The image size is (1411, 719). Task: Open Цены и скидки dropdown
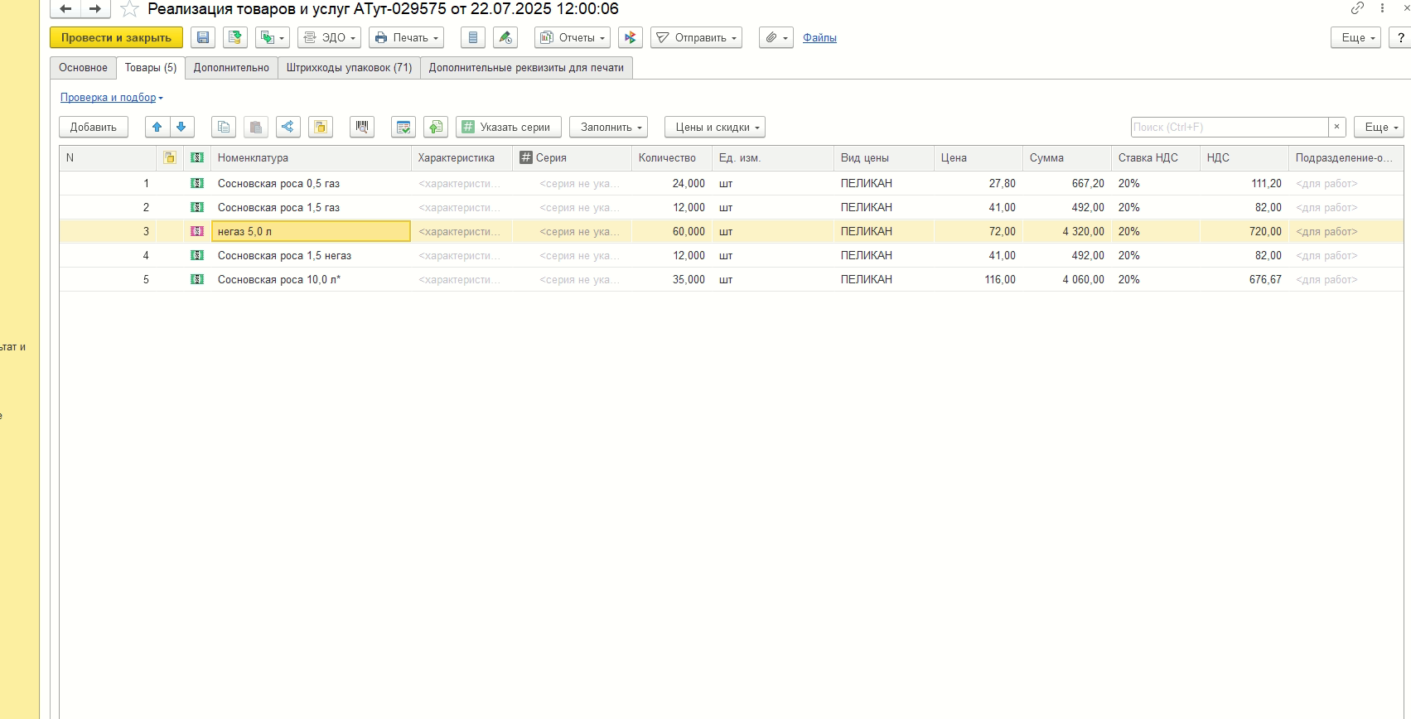[714, 127]
